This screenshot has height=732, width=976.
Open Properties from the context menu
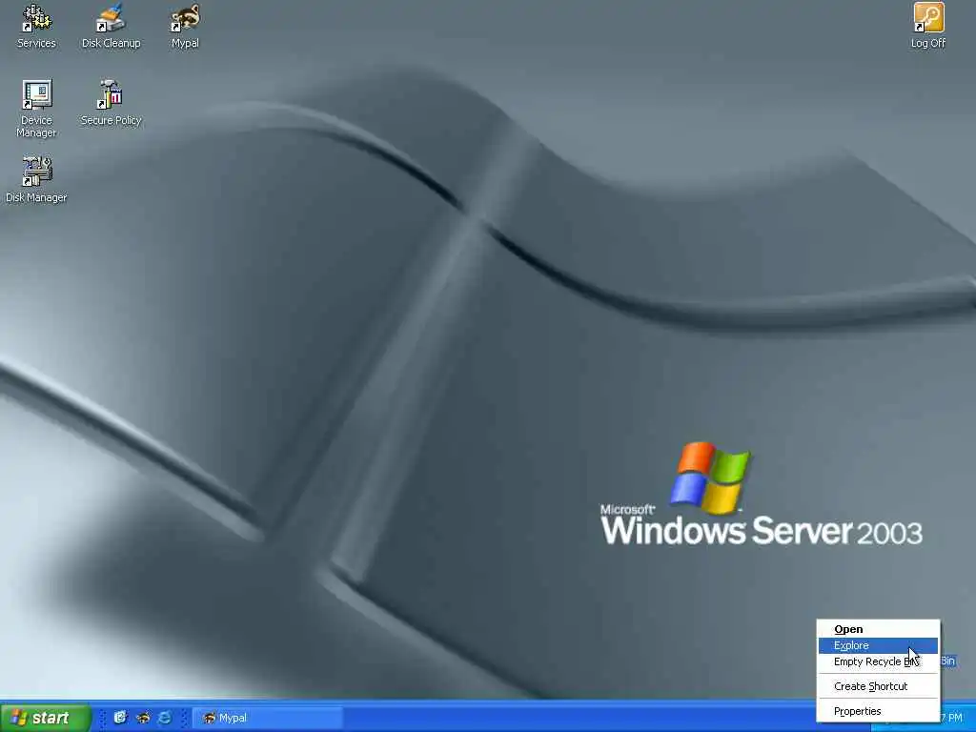coord(878,711)
